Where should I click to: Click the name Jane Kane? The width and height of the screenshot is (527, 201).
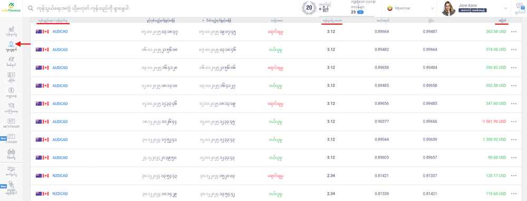click(467, 5)
